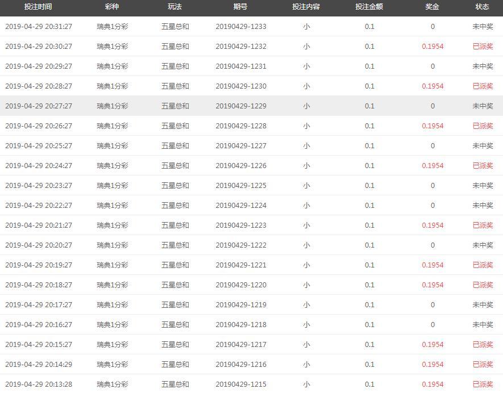
Task: Click 未中奖 status for issue 20190429-1218
Action: [x=483, y=325]
